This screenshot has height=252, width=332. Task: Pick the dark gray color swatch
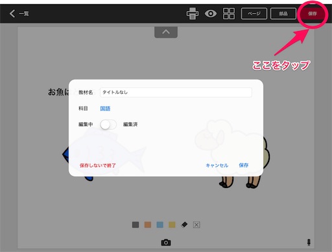tap(136, 225)
